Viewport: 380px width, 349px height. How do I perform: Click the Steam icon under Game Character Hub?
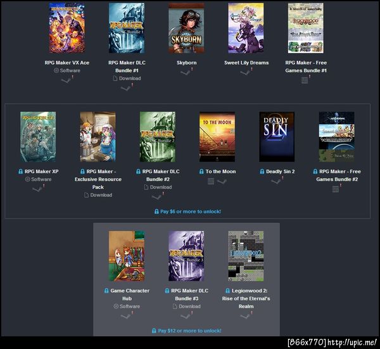click(126, 316)
